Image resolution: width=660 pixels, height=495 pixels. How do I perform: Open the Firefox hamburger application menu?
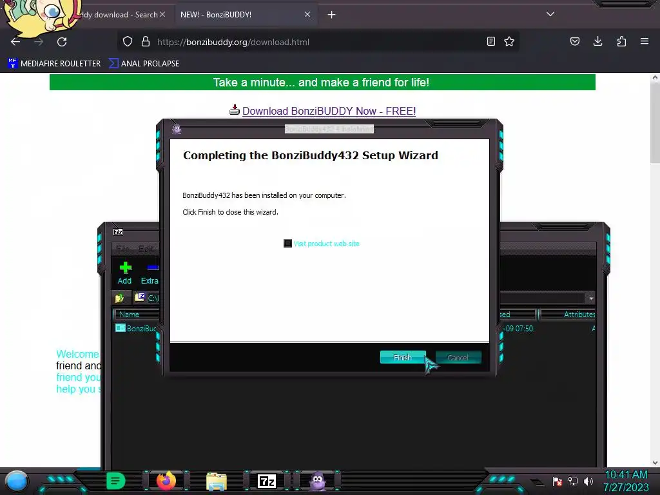click(x=645, y=41)
